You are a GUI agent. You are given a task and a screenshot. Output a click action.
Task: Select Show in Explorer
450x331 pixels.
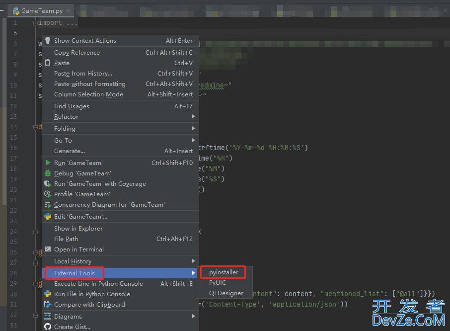[121, 229]
